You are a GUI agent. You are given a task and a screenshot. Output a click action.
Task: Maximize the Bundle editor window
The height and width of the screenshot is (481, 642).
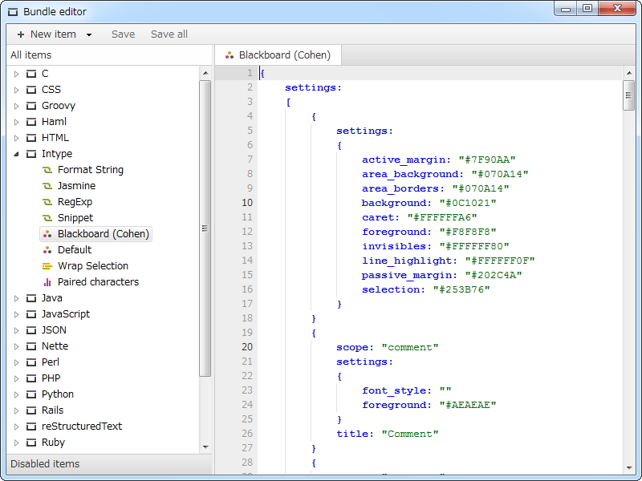587,8
